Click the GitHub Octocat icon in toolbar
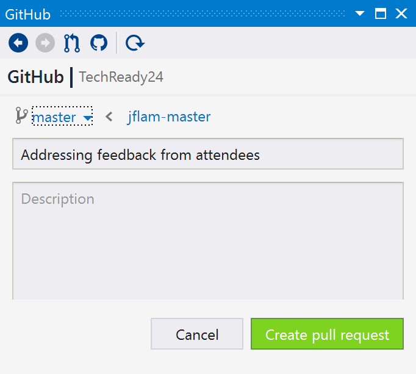The image size is (416, 374). [x=99, y=43]
